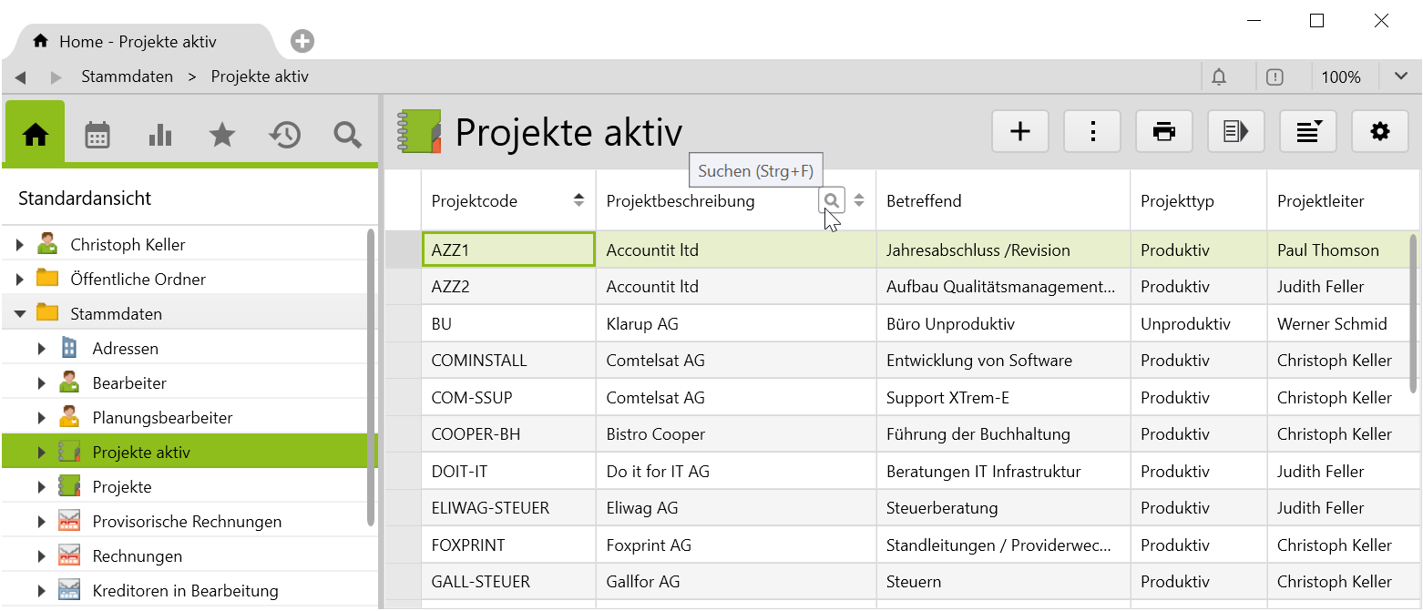This screenshot has height=611, width=1423.
Task: Expand the Christoph Keller tree node
Action: pos(20,245)
